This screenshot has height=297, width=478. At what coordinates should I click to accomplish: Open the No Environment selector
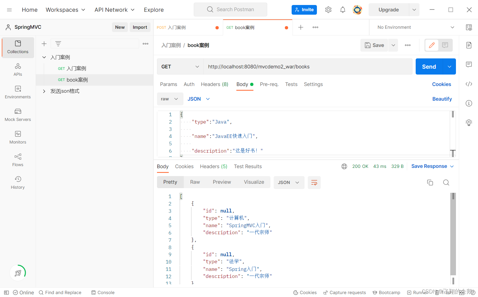click(416, 27)
